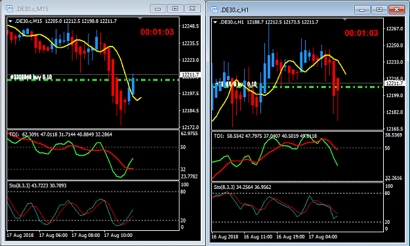Close the .DE30.c,M15 chart window
This screenshot has width=410, height=246.
192,9
